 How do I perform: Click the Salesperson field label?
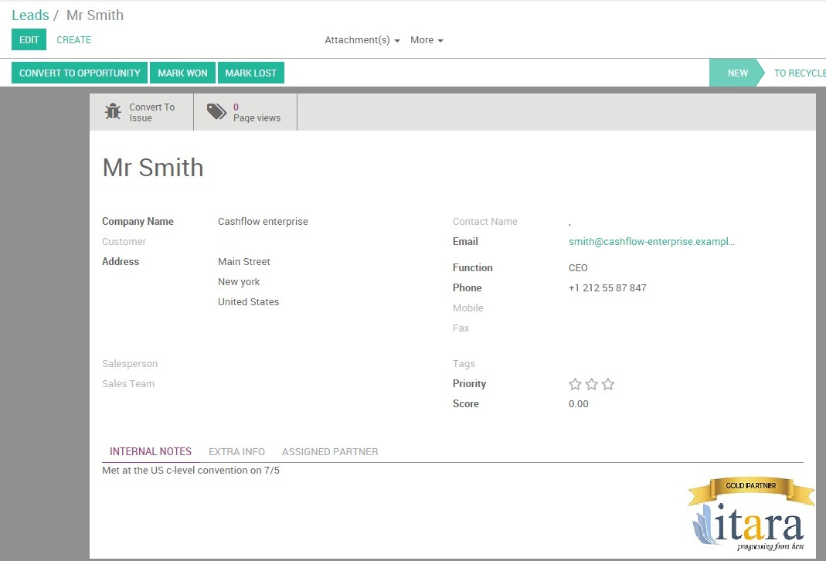[x=130, y=363]
